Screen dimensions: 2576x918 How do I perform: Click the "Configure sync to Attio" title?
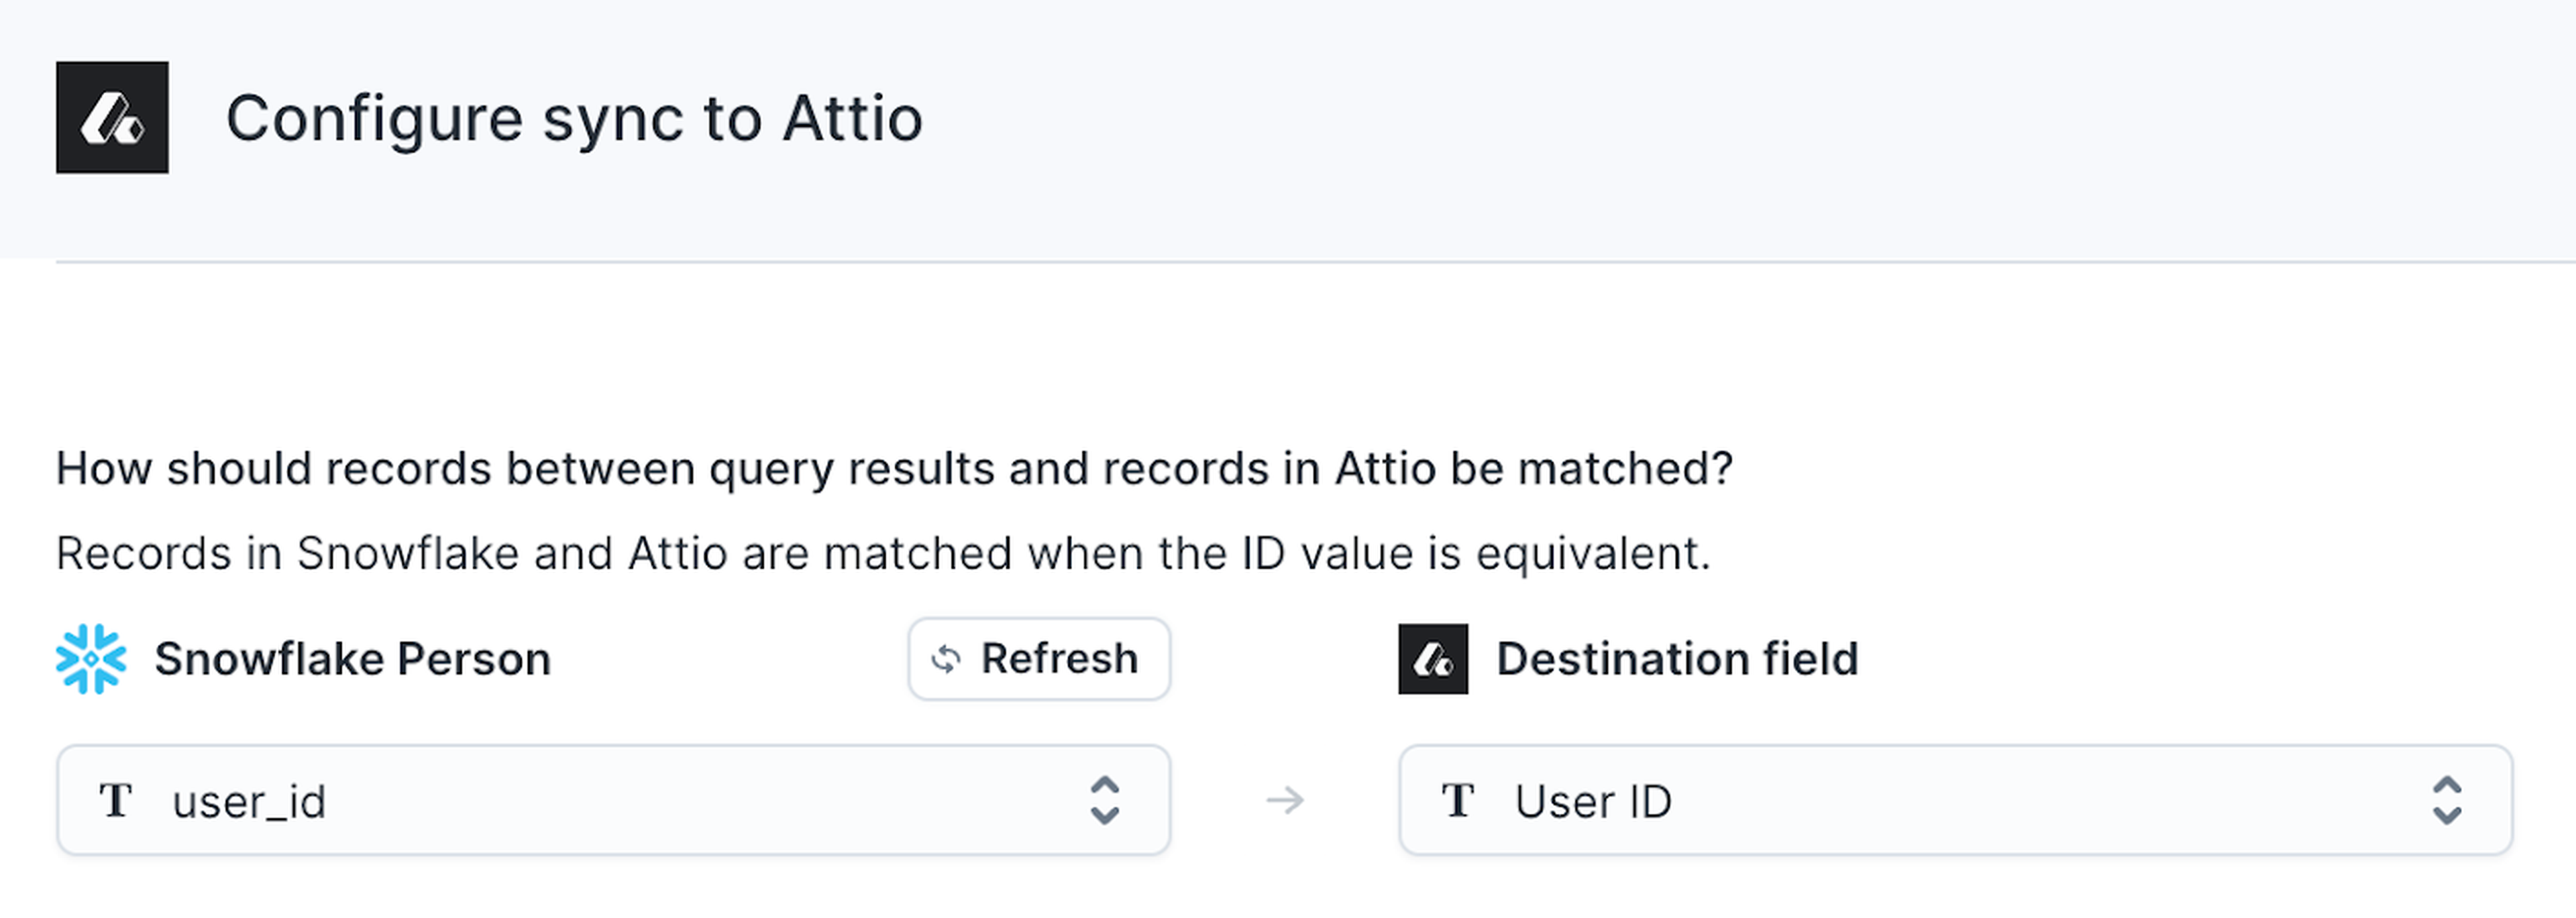[x=573, y=119]
